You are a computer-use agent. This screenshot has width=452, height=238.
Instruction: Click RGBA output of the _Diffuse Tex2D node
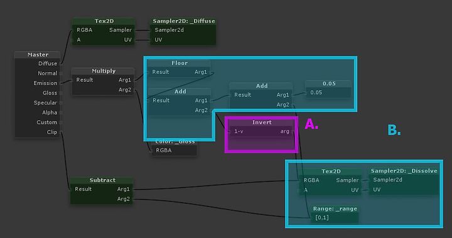click(x=85, y=30)
